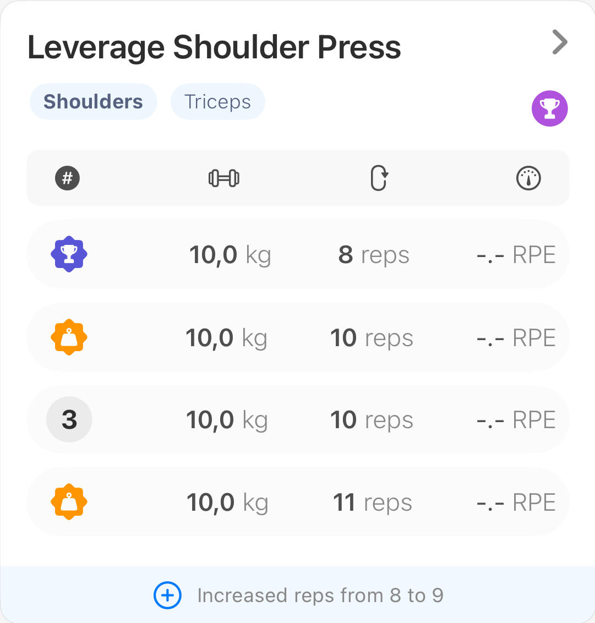This screenshot has height=623, width=595.
Task: Click the dumbbell weight column icon
Action: 224,178
